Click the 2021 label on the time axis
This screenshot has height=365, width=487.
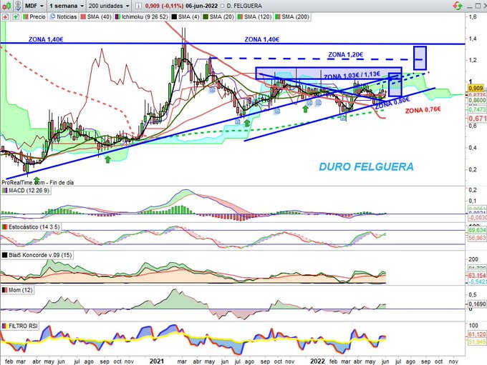tap(157, 361)
